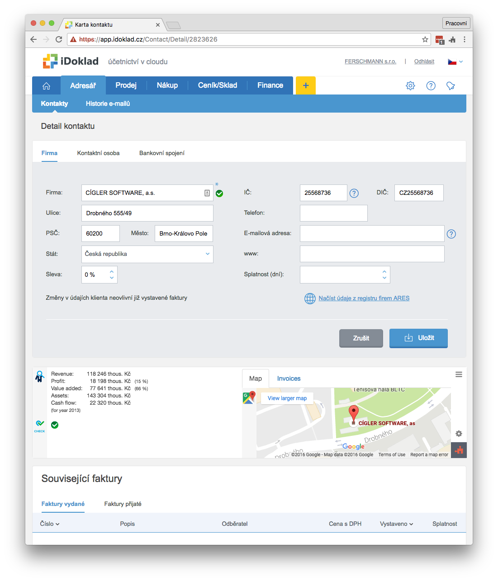Viewport: 498px width, 581px height.
Task: Click the iDoklad logo
Action: coord(71,61)
